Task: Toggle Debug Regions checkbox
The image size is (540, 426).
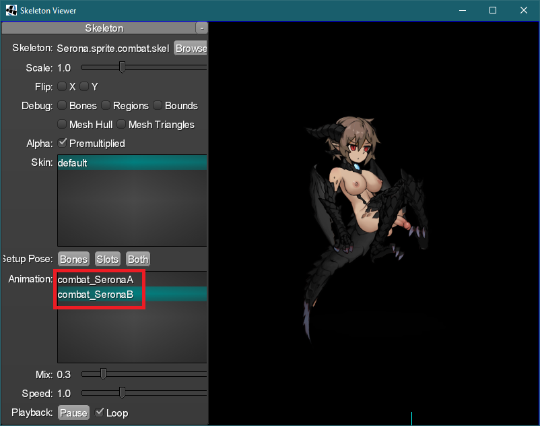Action: tap(106, 105)
